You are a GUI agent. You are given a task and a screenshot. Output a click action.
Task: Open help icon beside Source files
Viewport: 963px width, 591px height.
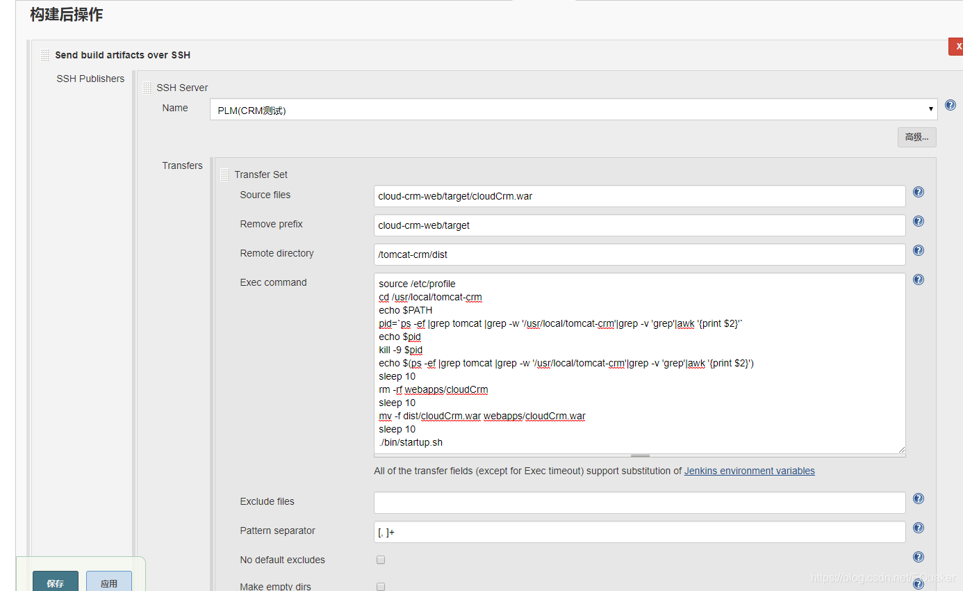pyautogui.click(x=918, y=193)
